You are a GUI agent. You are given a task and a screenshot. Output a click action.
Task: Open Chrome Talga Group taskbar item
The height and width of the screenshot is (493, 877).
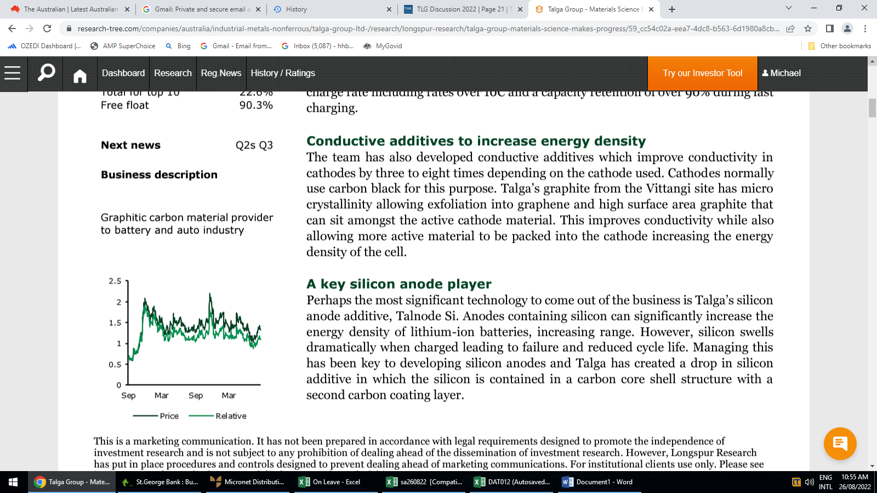coord(72,482)
